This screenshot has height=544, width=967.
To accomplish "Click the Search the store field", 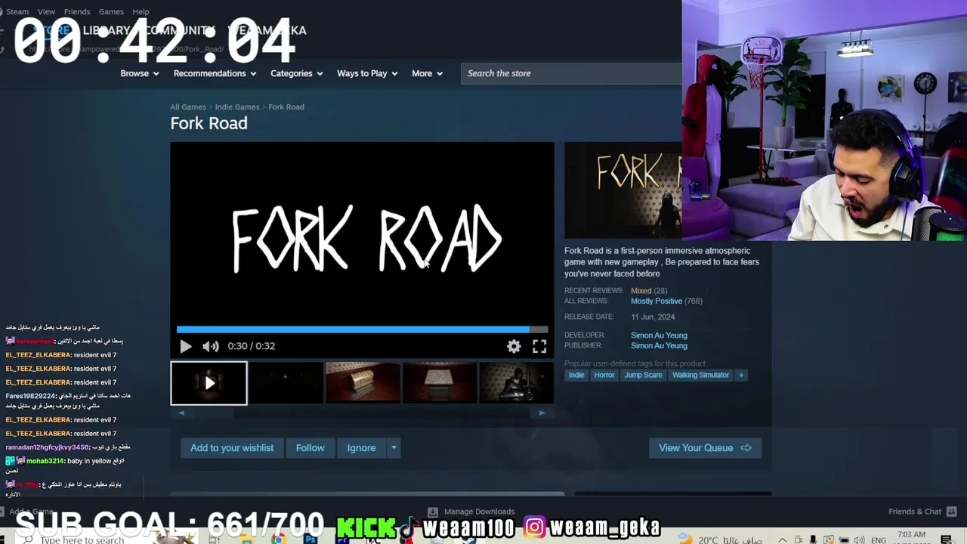I will point(571,73).
